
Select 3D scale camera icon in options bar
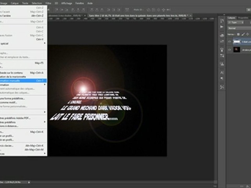point(168,10)
